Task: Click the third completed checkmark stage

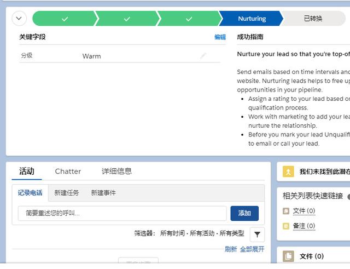Action: coord(189,19)
